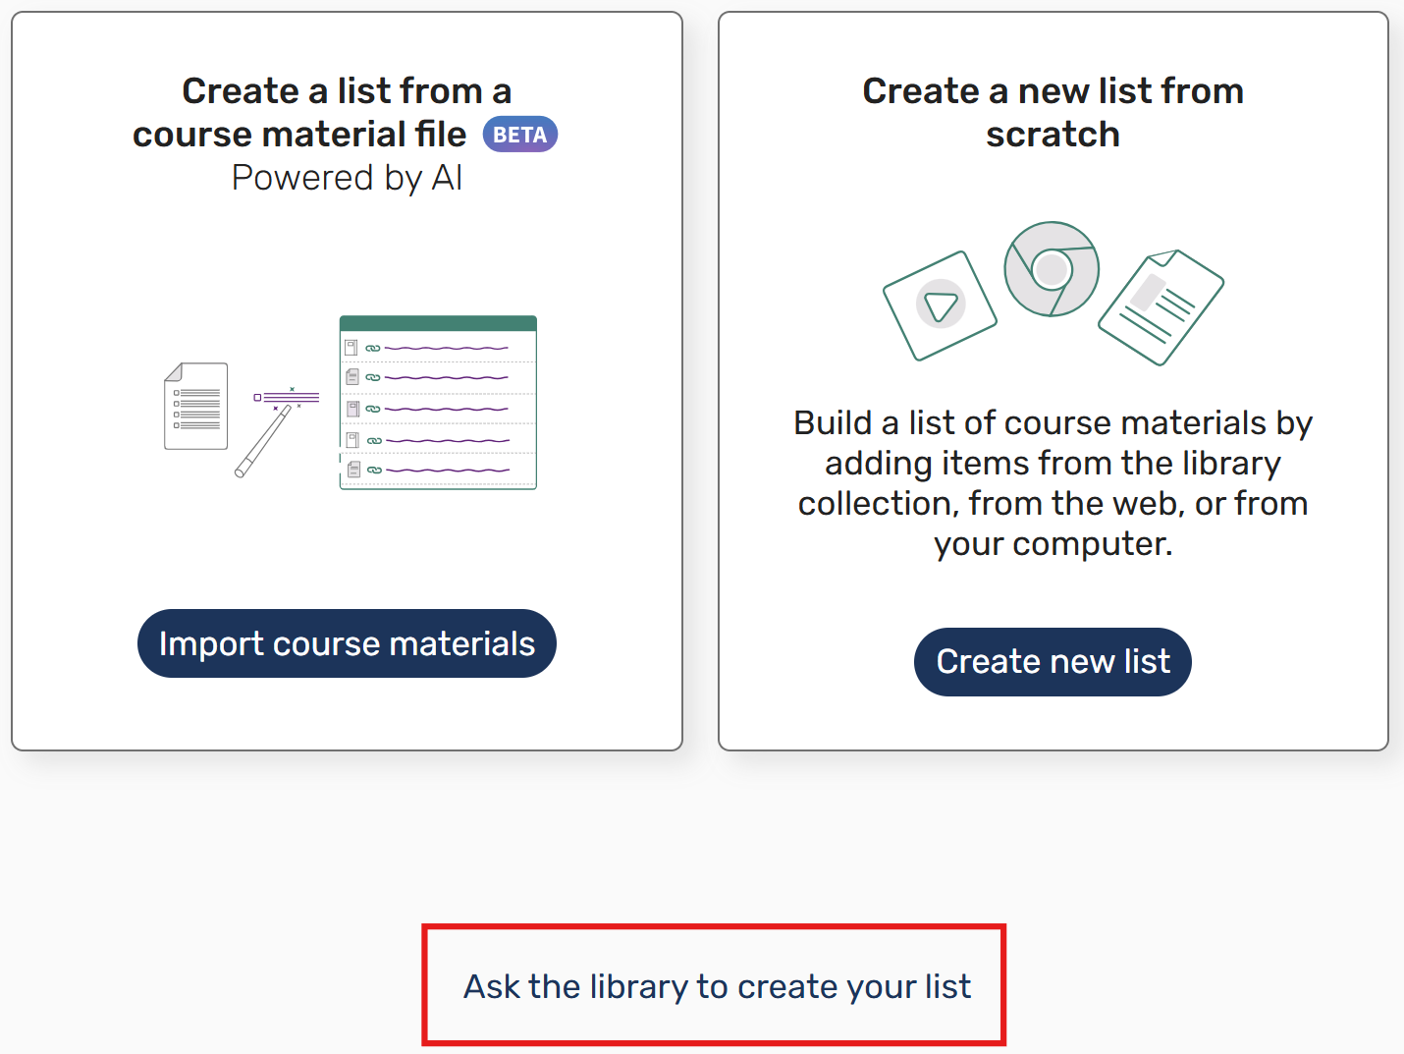
Task: Click the checklist document page icon
Action: pos(196,407)
